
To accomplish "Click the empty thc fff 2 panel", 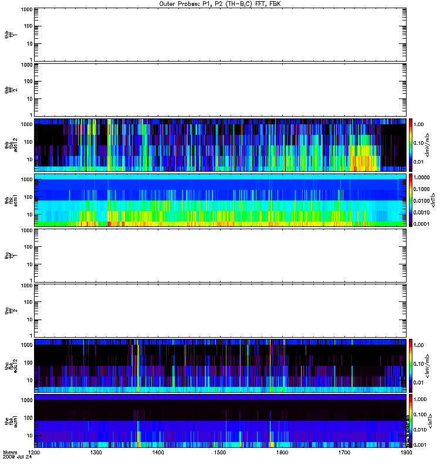I will point(221,311).
